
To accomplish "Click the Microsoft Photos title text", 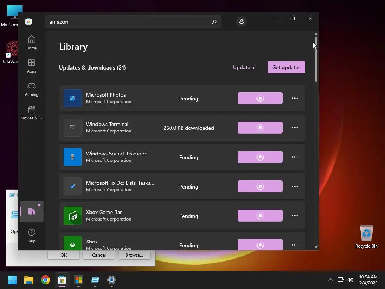I will (106, 95).
